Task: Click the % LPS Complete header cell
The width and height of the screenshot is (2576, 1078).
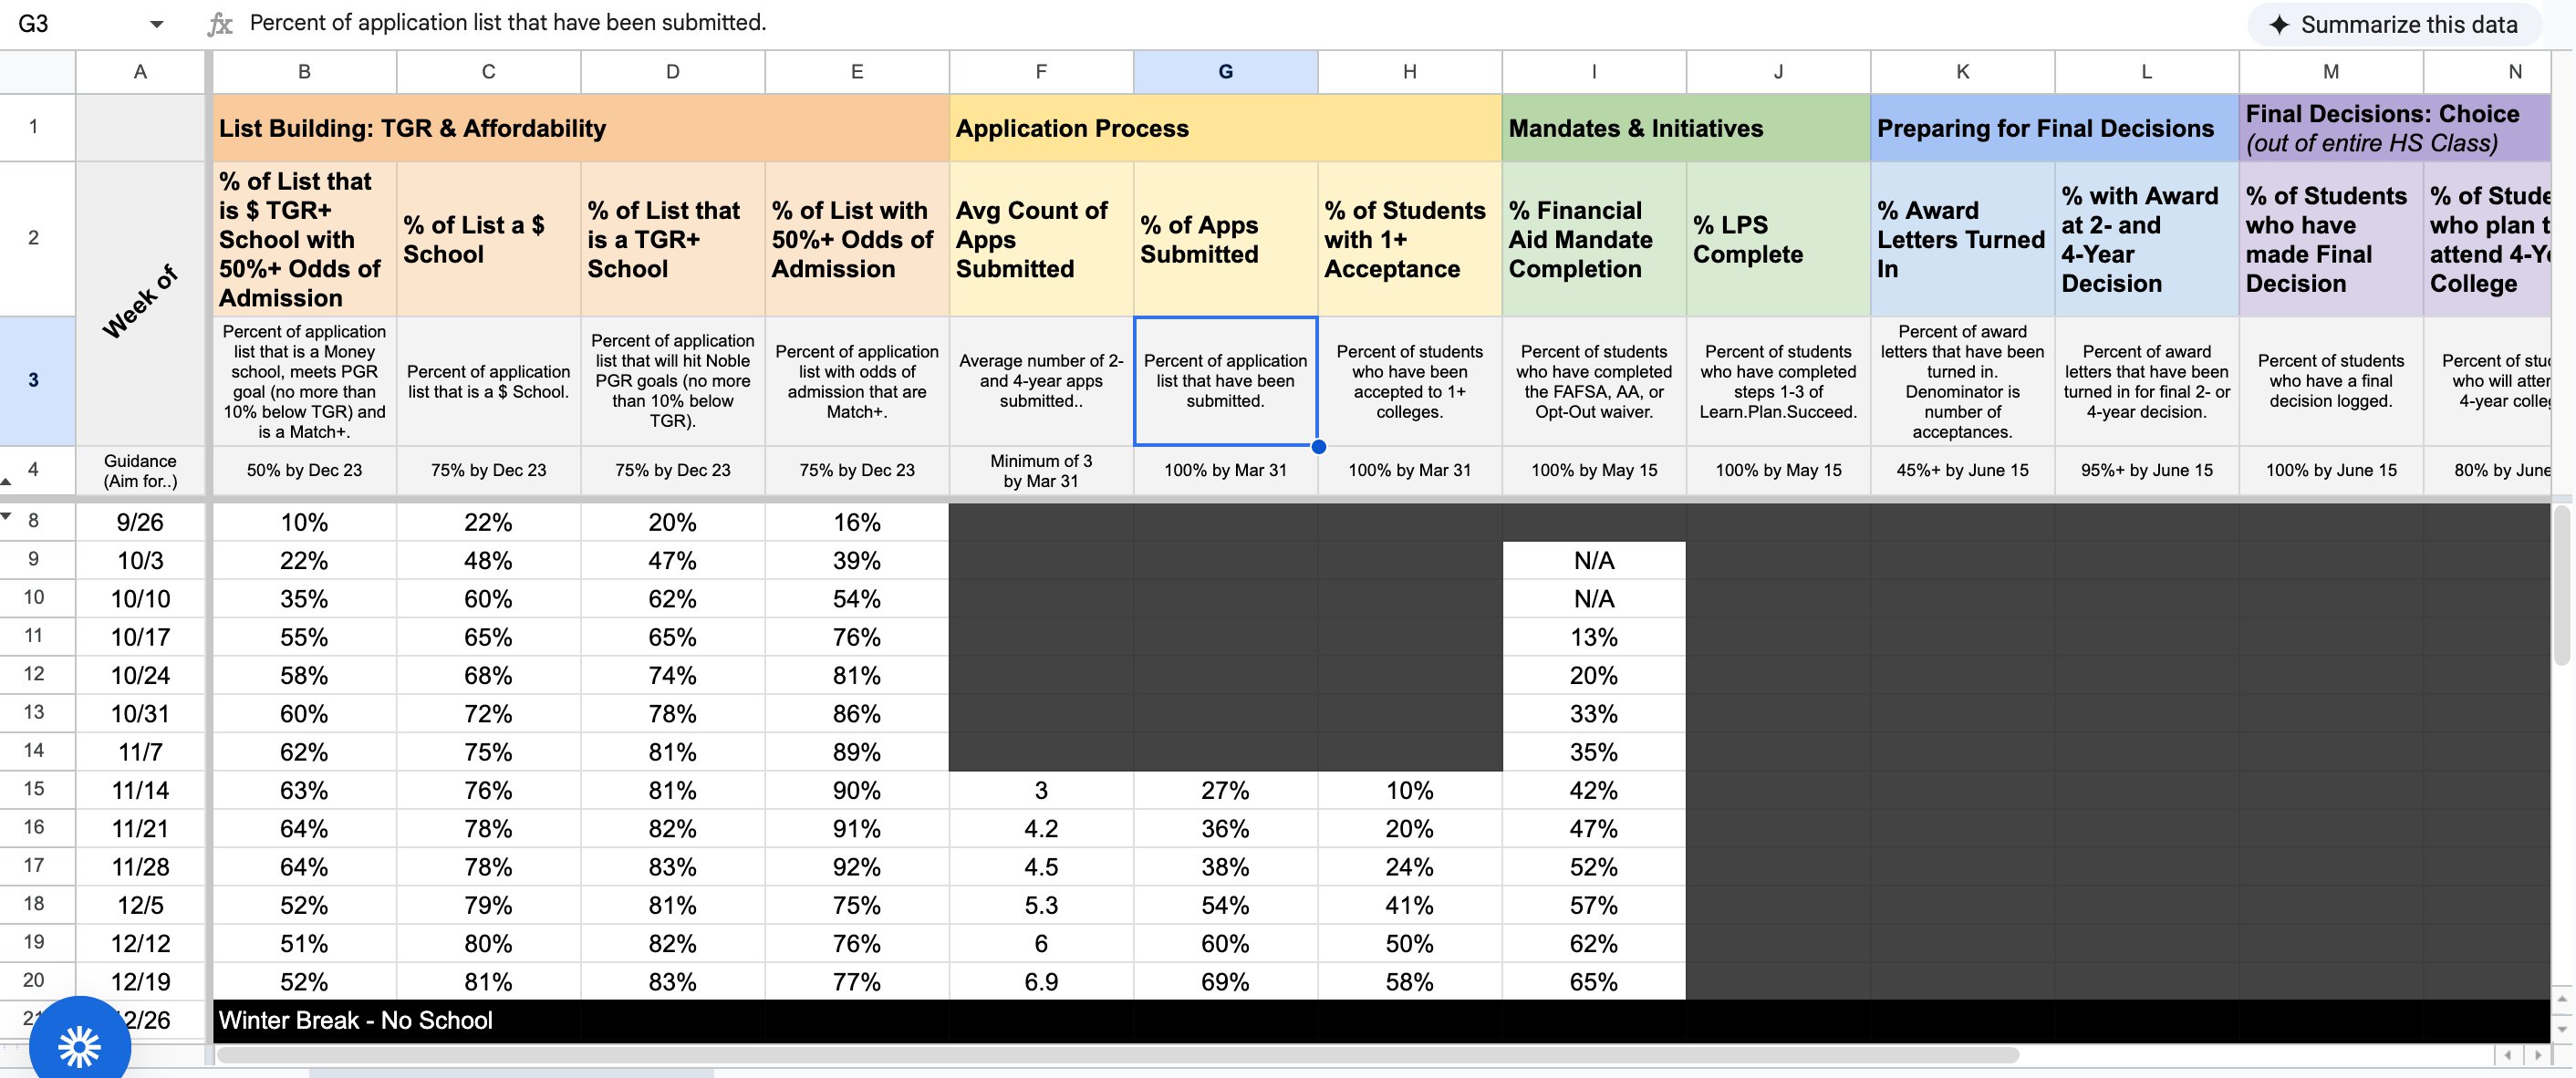Action: click(1778, 240)
